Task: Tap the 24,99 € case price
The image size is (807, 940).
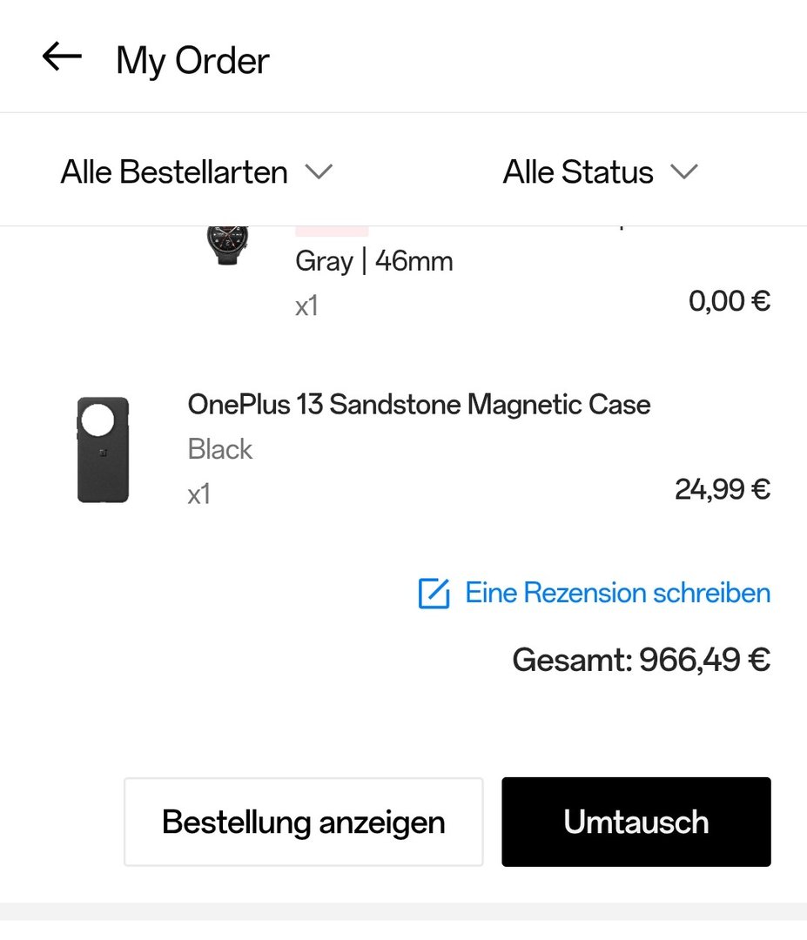Action: [722, 489]
